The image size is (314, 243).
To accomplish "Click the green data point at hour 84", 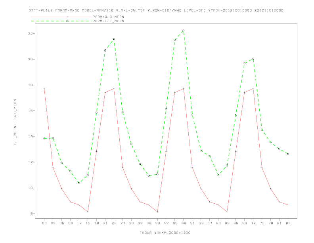I will pyautogui.click(x=288, y=154).
